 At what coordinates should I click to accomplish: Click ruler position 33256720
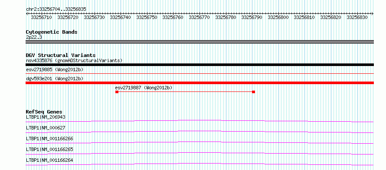coord(68,17)
